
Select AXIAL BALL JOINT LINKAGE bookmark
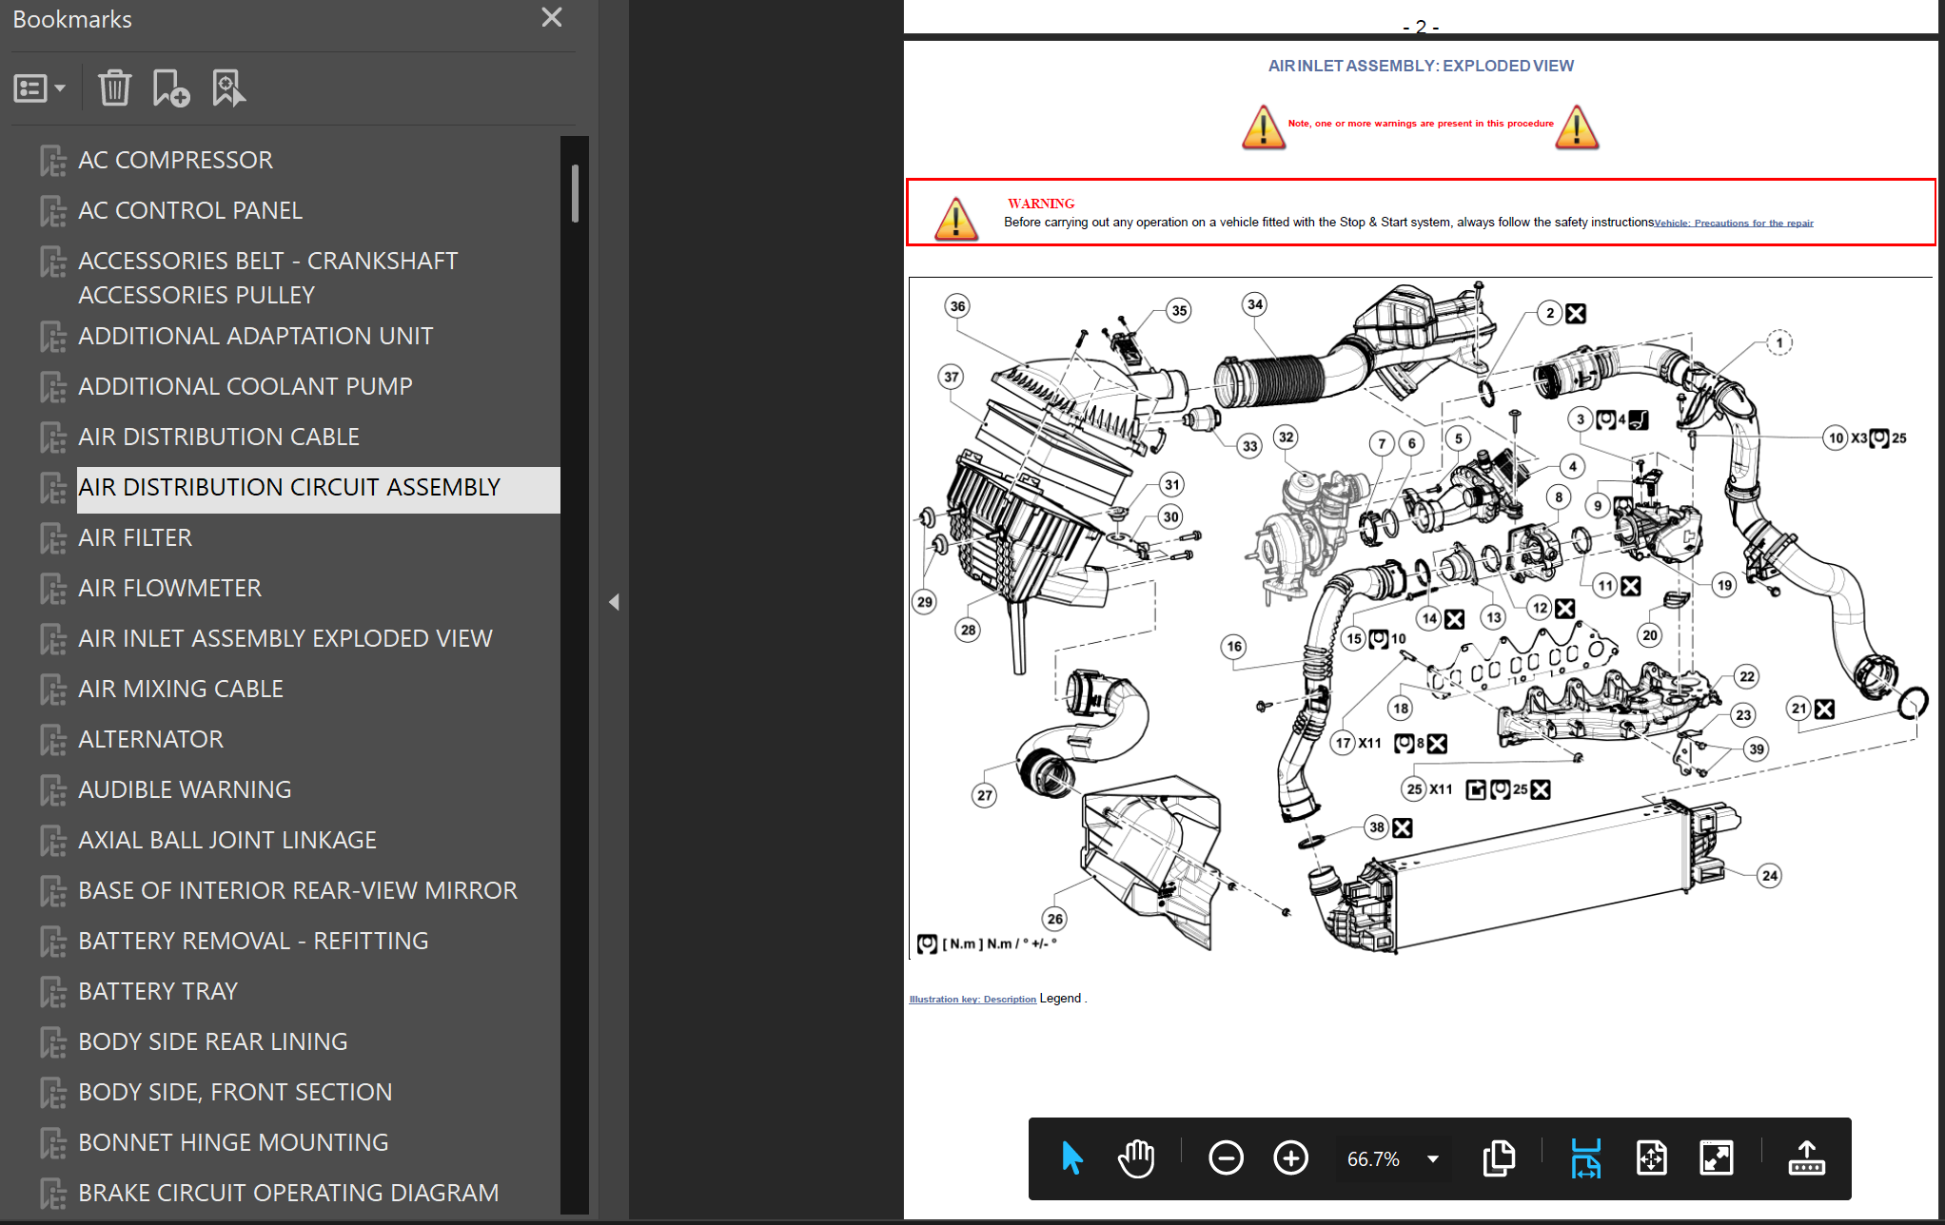(x=227, y=840)
